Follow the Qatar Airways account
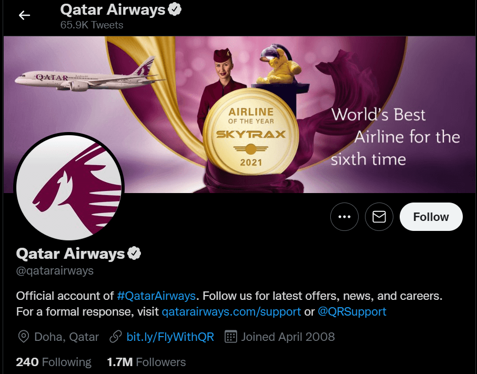Image resolution: width=477 pixels, height=374 pixels. [x=431, y=217]
